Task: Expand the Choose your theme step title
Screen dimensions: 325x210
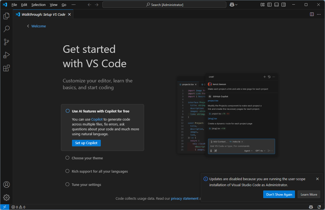Action: pyautogui.click(x=87, y=158)
